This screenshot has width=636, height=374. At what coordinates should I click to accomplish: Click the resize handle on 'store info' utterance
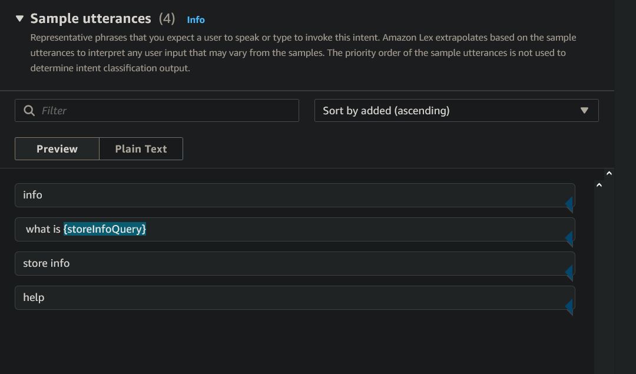click(569, 272)
